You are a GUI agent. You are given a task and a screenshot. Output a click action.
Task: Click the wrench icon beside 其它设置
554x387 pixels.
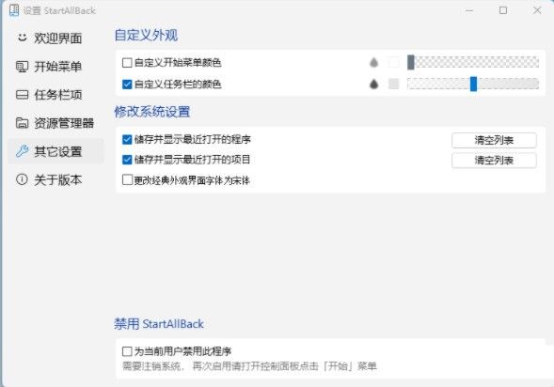click(22, 151)
